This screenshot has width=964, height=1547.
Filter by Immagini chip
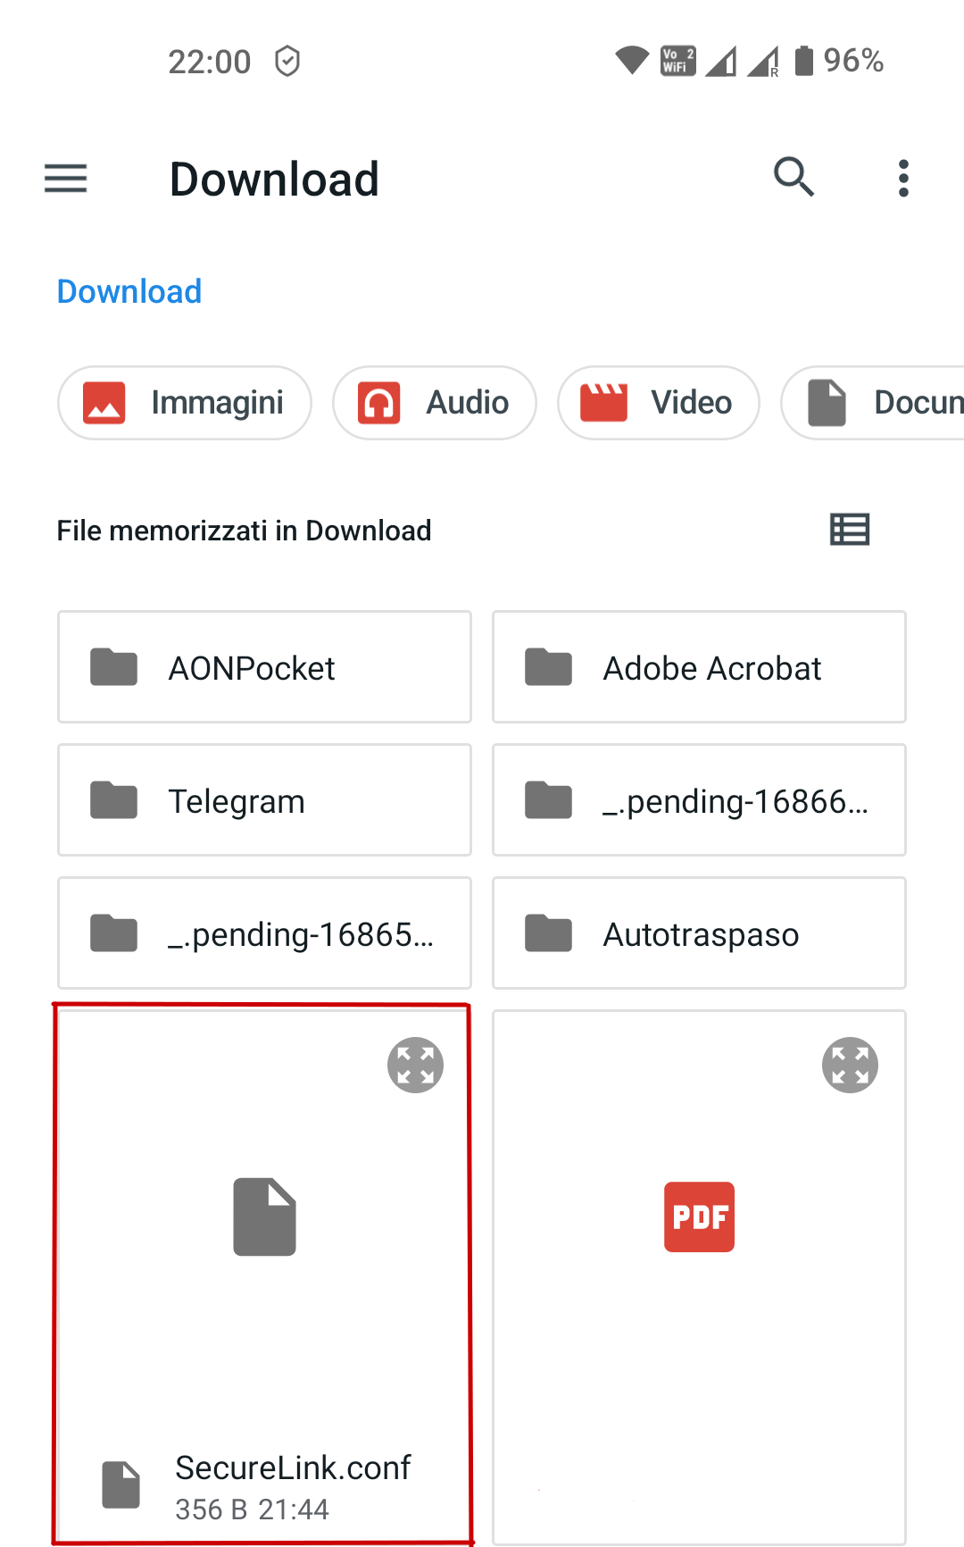(x=185, y=403)
